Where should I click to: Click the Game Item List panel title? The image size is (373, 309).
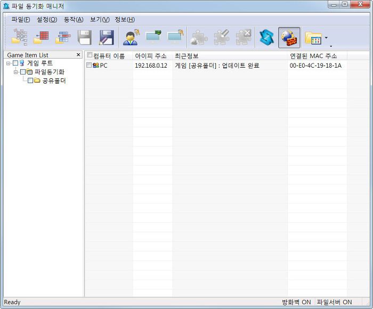pyautogui.click(x=28, y=55)
